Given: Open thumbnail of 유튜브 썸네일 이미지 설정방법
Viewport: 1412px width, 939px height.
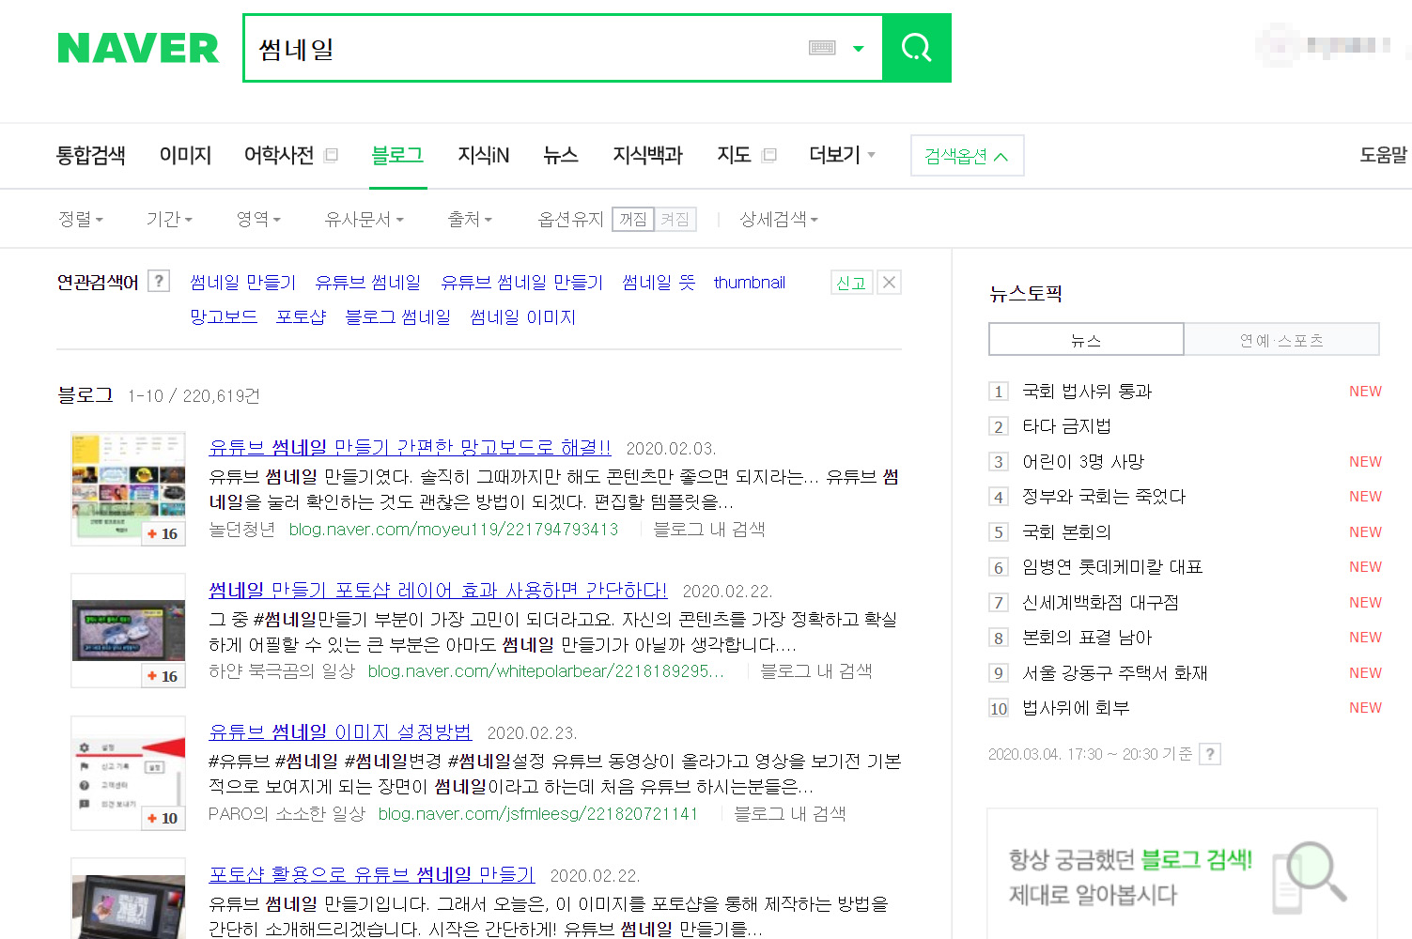Looking at the screenshot, I should coord(129,774).
